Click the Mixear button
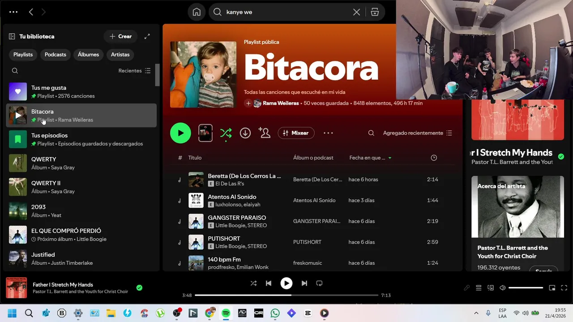573x322 pixels. click(296, 133)
